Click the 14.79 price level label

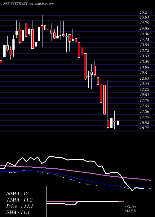tap(144, 23)
